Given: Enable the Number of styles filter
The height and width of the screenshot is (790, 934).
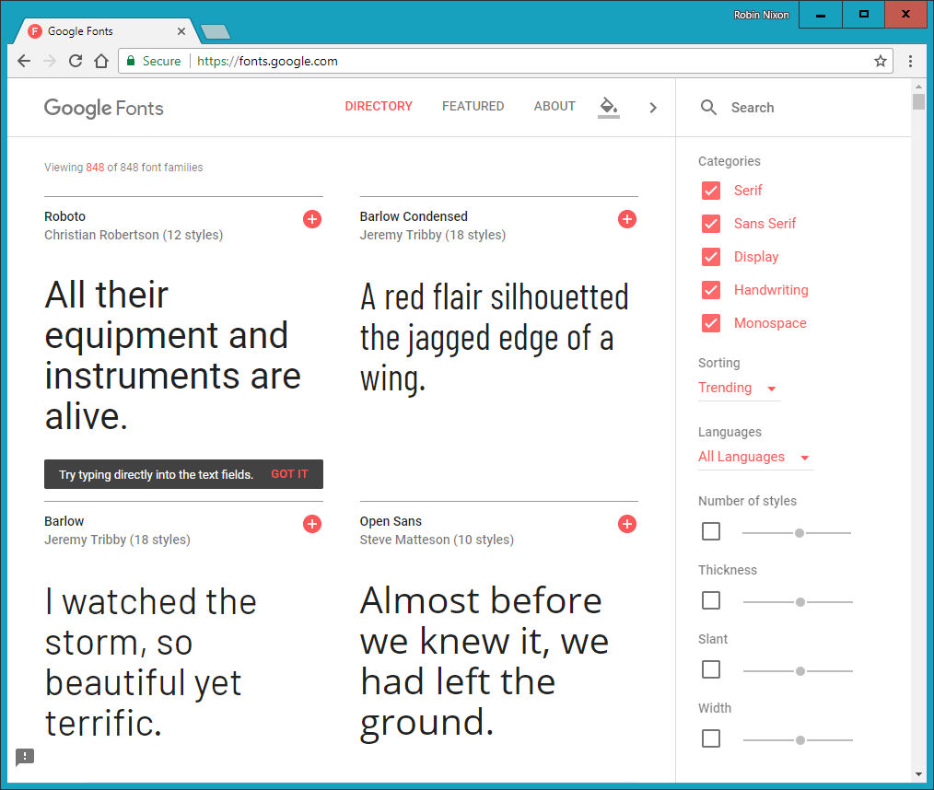Looking at the screenshot, I should pos(710,531).
